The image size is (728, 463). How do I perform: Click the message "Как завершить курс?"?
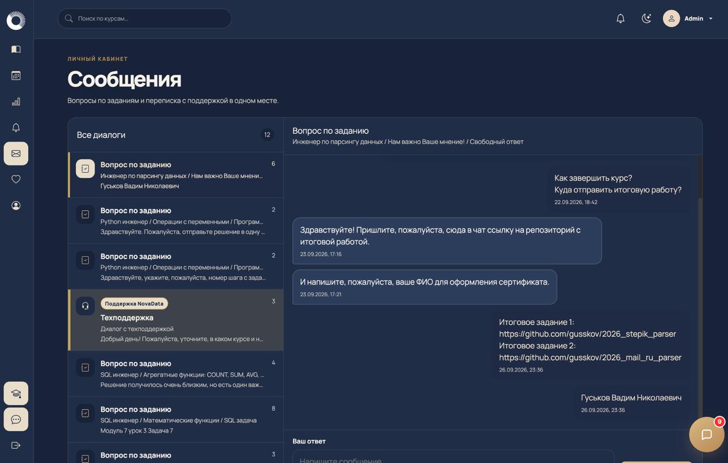(x=618, y=190)
